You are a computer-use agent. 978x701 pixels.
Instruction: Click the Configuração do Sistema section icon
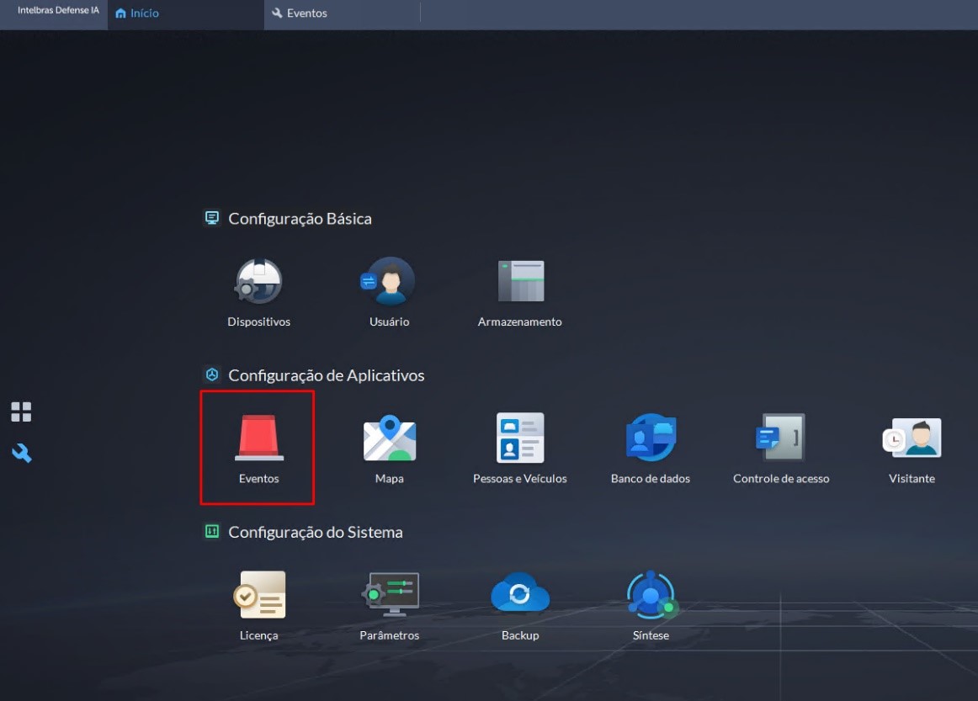pyautogui.click(x=212, y=531)
